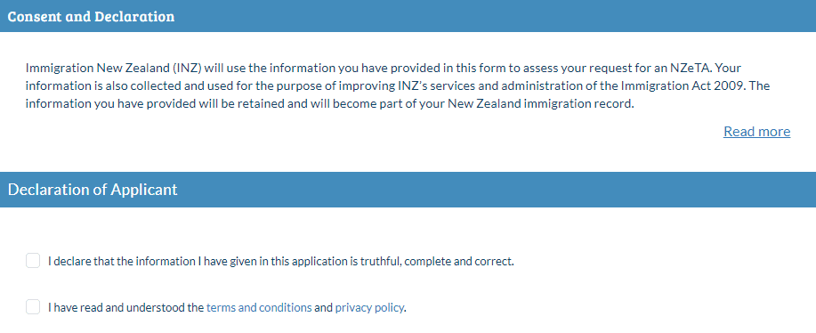Tick the truthful, complete and correct declaration checkbox
This screenshot has width=816, height=333.
click(x=33, y=261)
